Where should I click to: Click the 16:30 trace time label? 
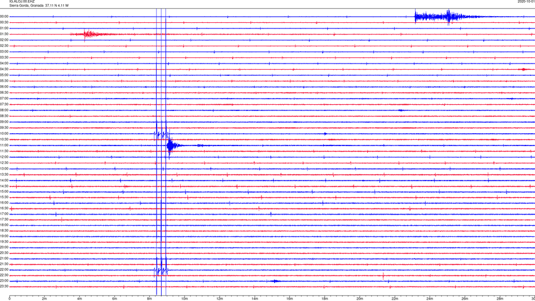tap(4, 208)
